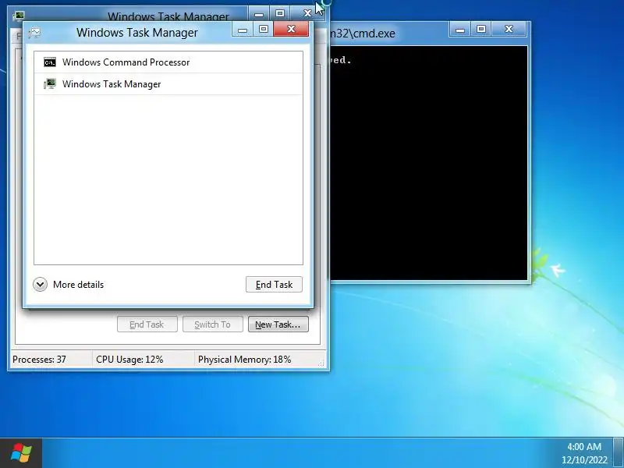Viewport: 624px width, 468px height.
Task: Click the Command Processor cmd icon
Action: point(50,62)
